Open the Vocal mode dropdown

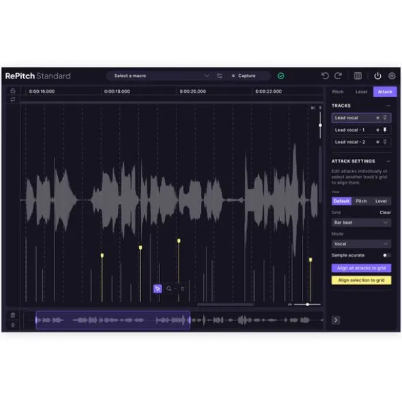point(361,244)
